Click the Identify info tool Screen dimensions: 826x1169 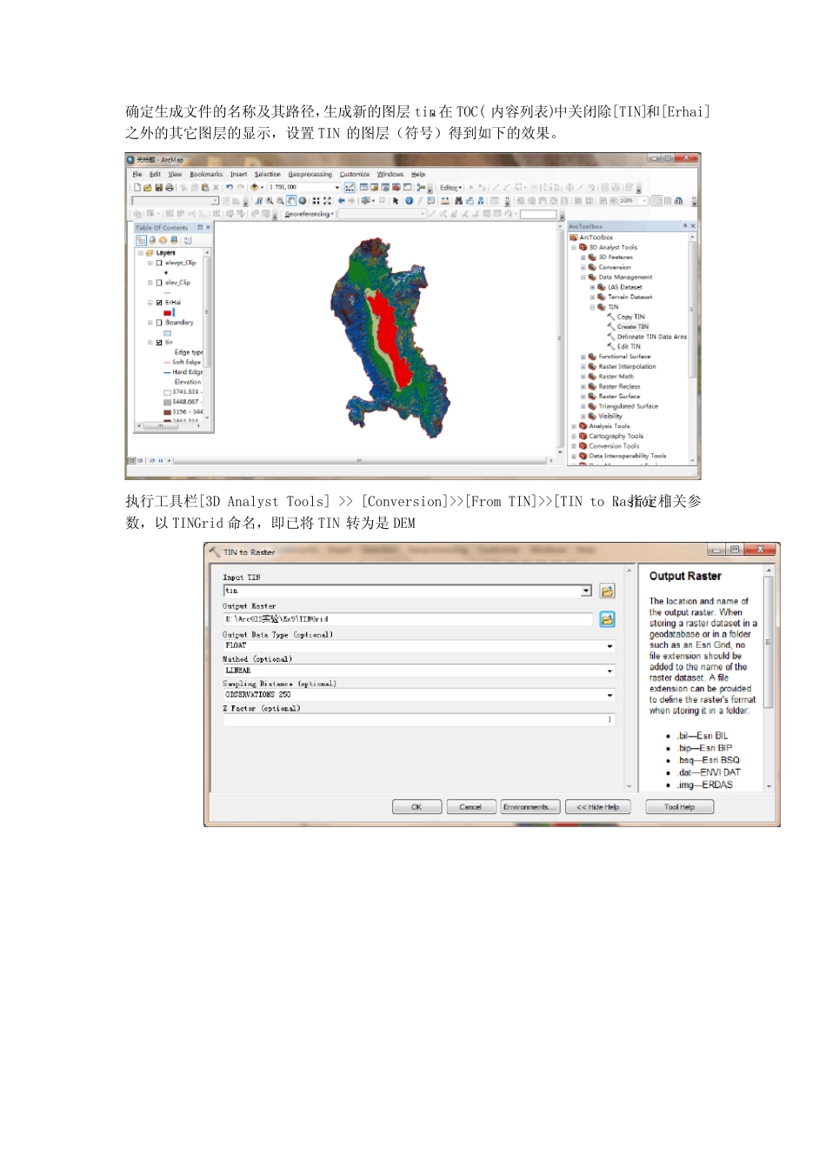409,201
